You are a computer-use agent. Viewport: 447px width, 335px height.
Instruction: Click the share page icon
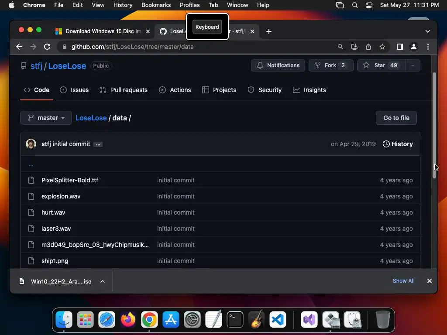[x=368, y=47]
